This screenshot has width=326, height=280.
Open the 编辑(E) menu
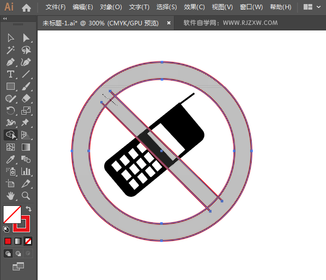click(83, 7)
